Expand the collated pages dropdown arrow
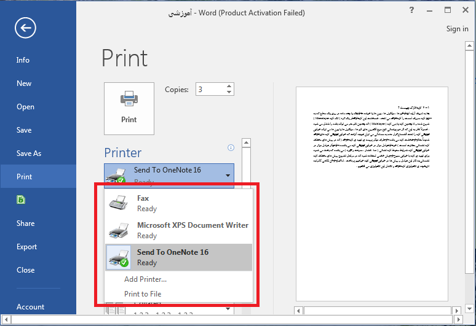 coord(228,309)
